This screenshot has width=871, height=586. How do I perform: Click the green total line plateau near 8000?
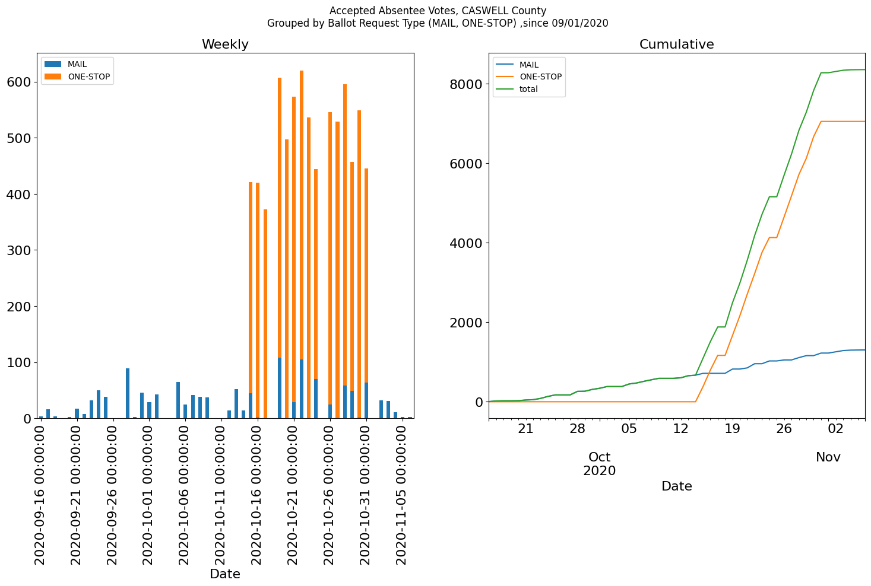click(x=843, y=71)
